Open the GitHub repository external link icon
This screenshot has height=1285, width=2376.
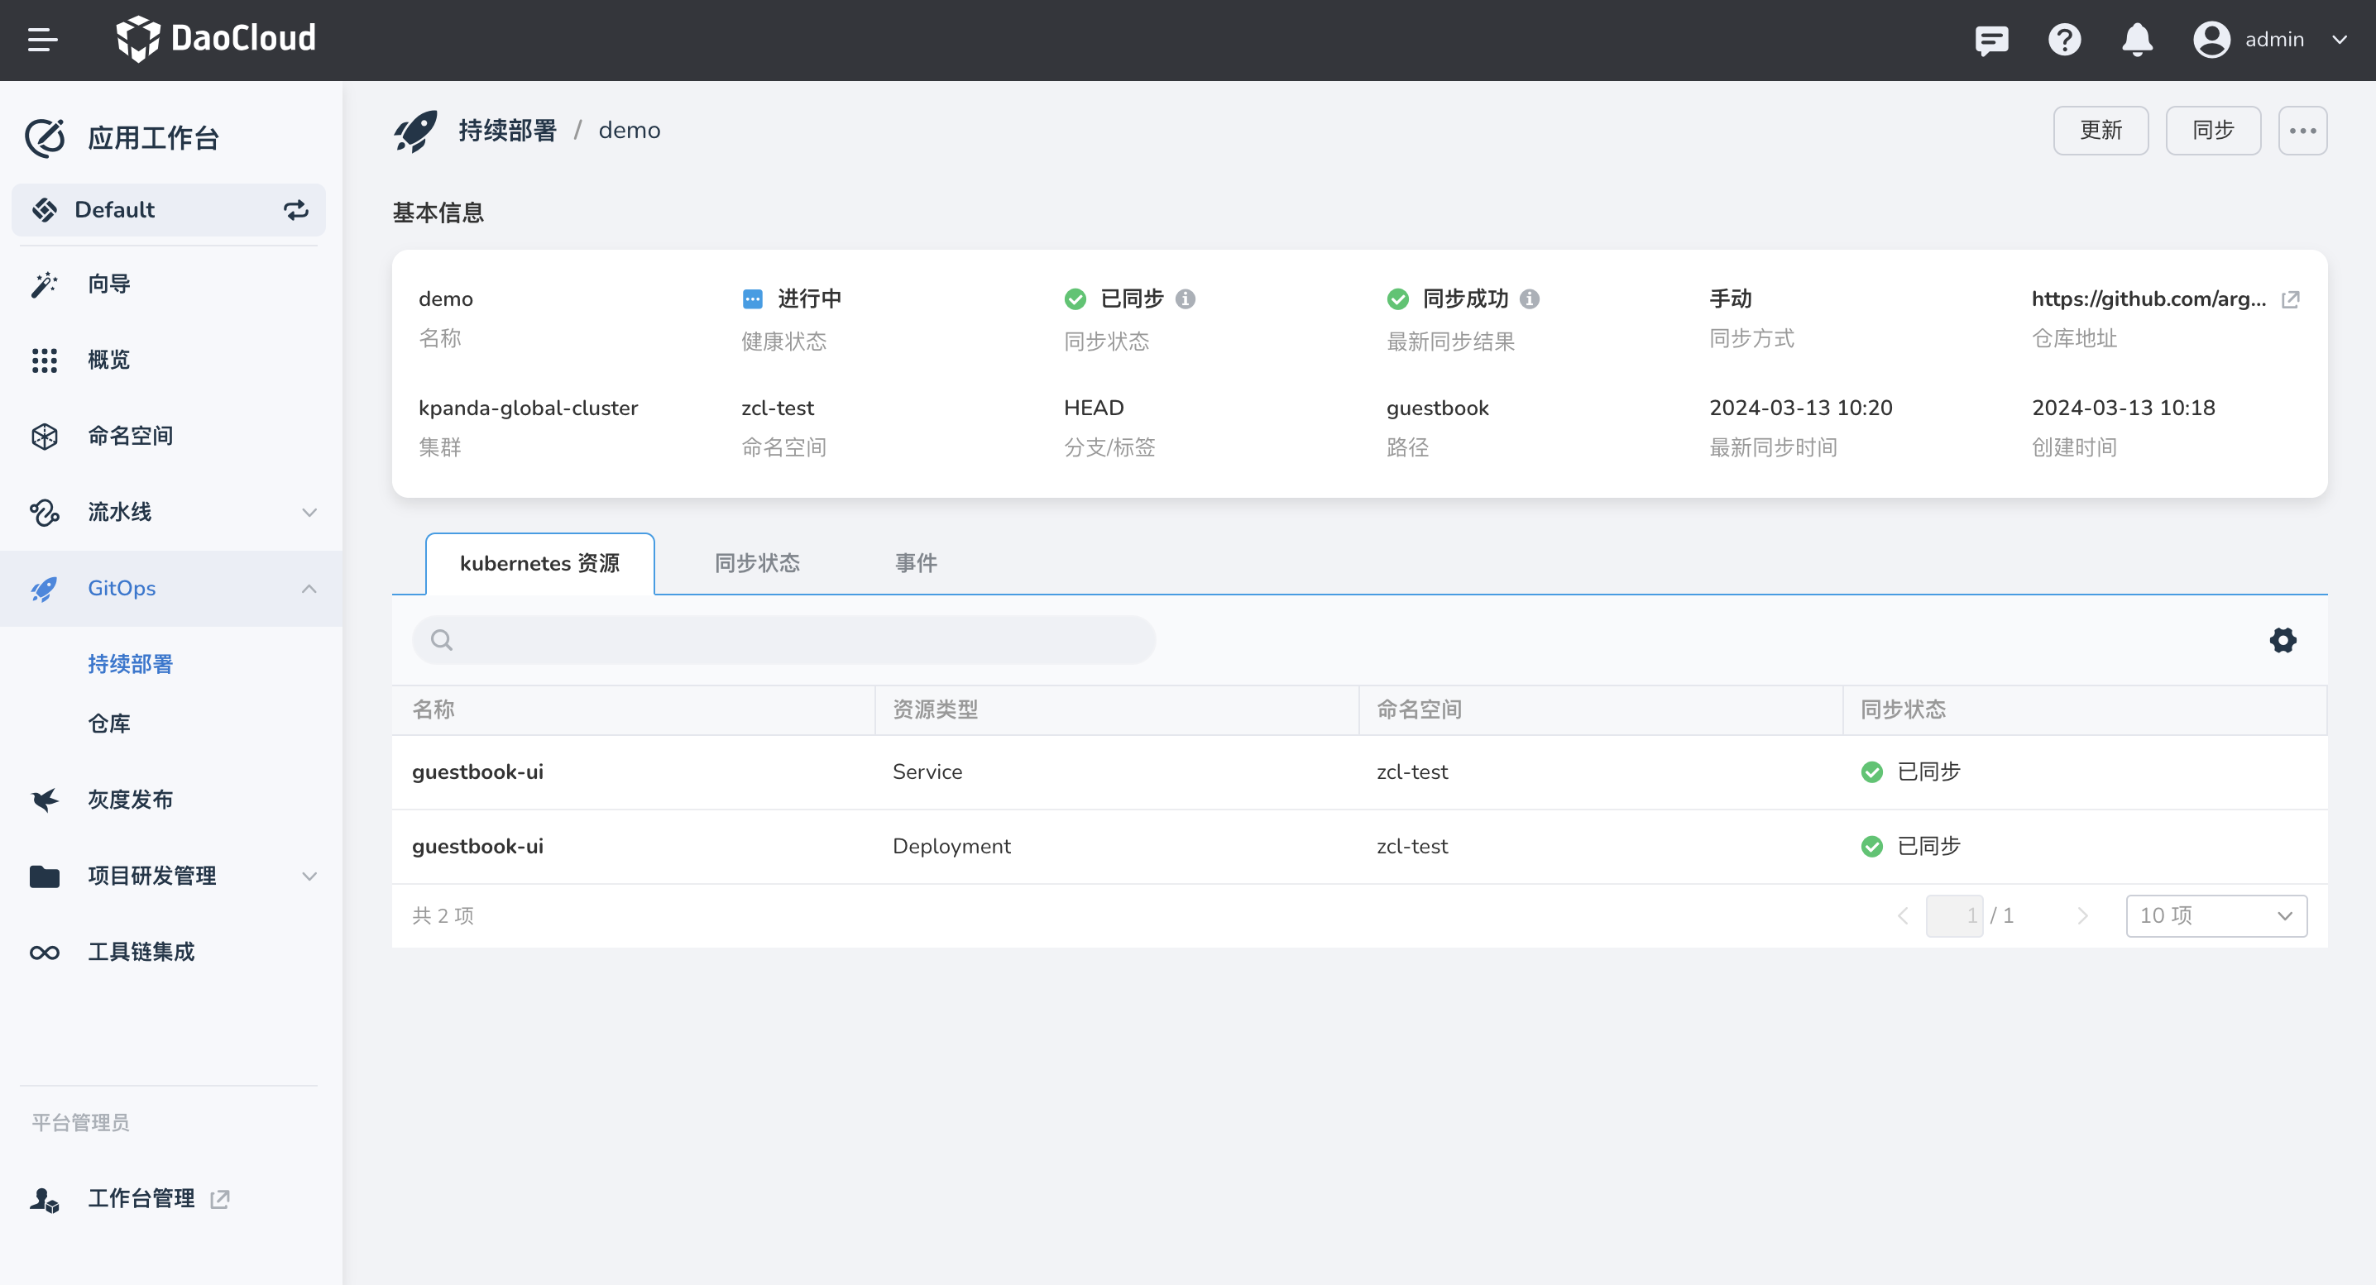[2290, 299]
